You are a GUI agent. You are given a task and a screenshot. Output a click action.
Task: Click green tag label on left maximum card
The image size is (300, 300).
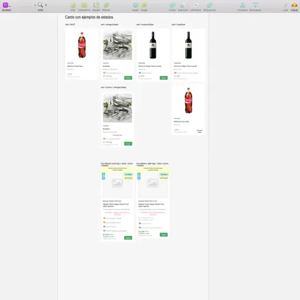point(128,175)
